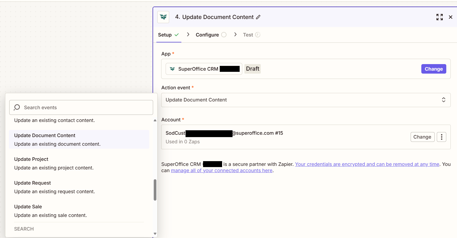The image size is (457, 238).
Task: Click the chevron between Setup and Configure
Action: (x=188, y=34)
